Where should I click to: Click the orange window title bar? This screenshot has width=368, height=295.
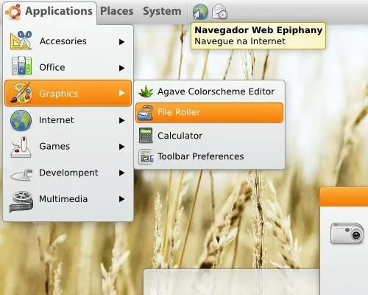pos(344,197)
